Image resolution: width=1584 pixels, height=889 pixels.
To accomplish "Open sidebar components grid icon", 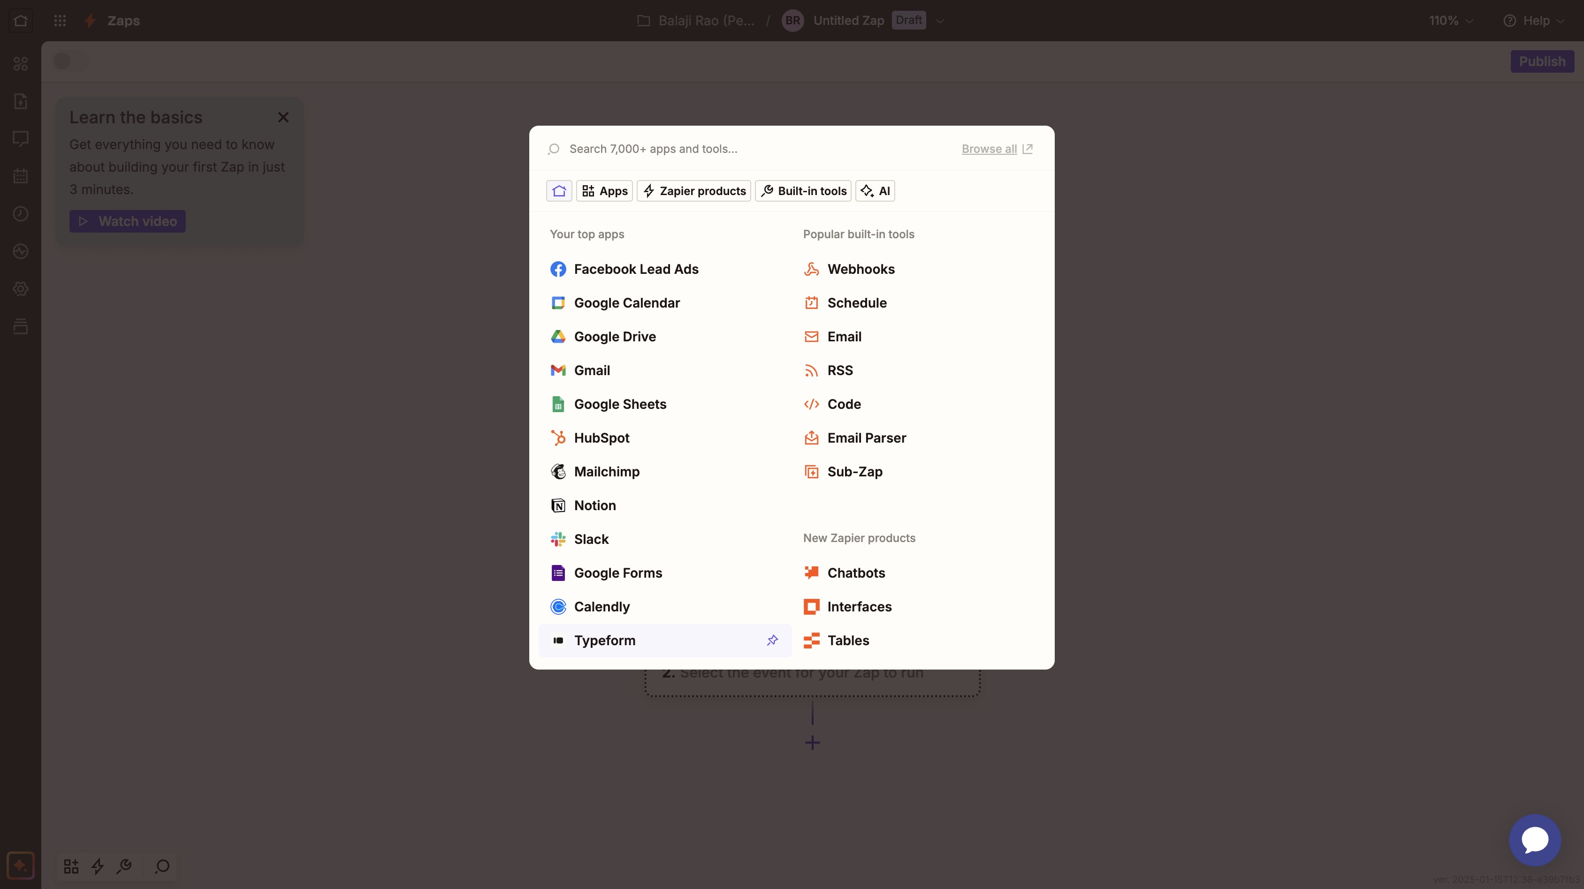I will (x=20, y=64).
